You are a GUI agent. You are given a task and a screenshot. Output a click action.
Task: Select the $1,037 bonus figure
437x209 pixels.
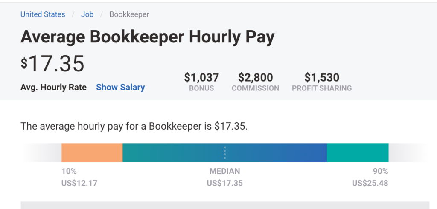pos(201,78)
